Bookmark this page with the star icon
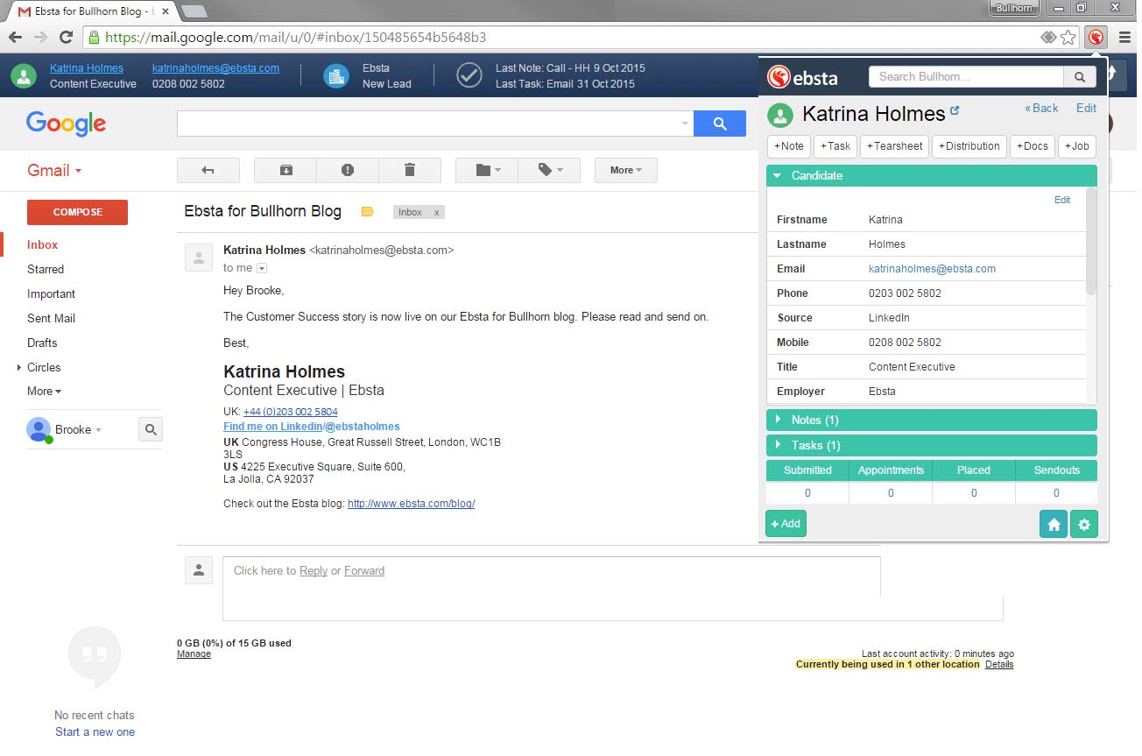 pos(1068,37)
